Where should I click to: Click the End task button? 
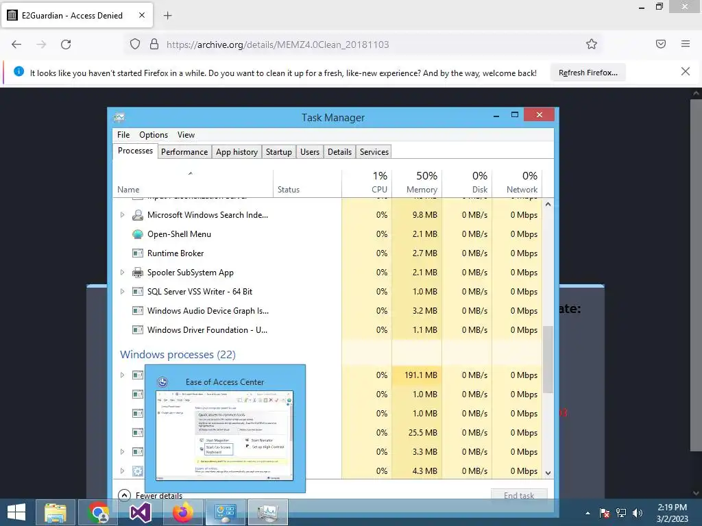pos(519,495)
